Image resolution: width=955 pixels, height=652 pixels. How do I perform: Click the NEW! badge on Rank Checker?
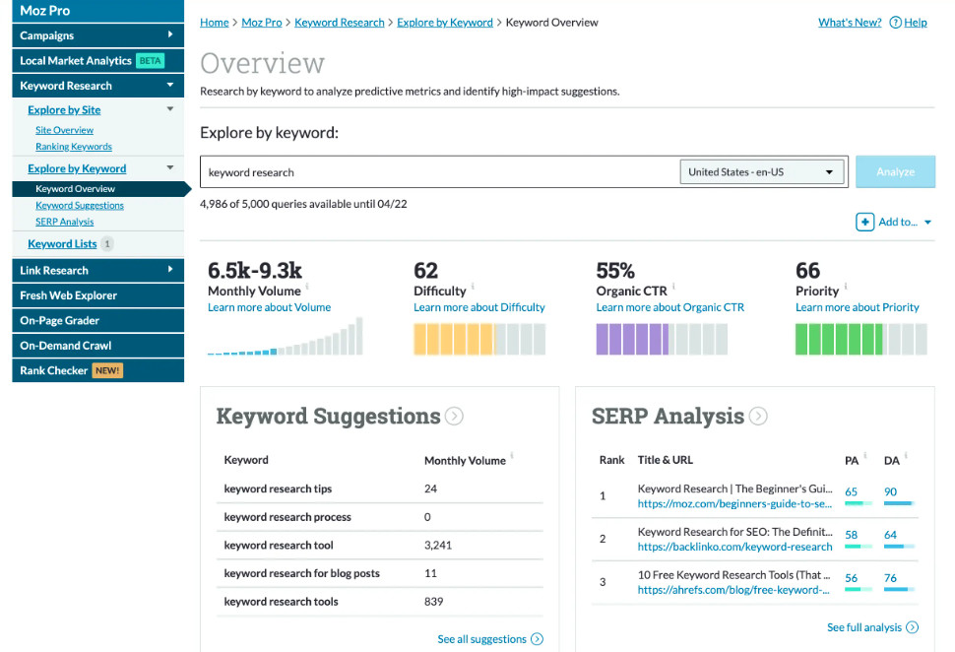tap(107, 370)
